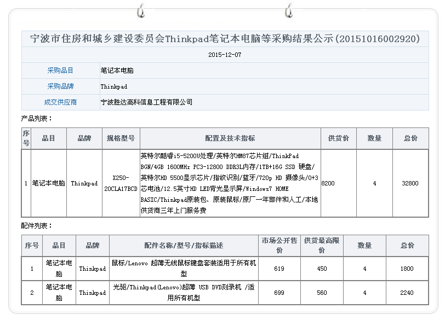Screen dimensions: 445x320
Task: Click the 品牌 header in the accessory table
Action: tap(93, 246)
